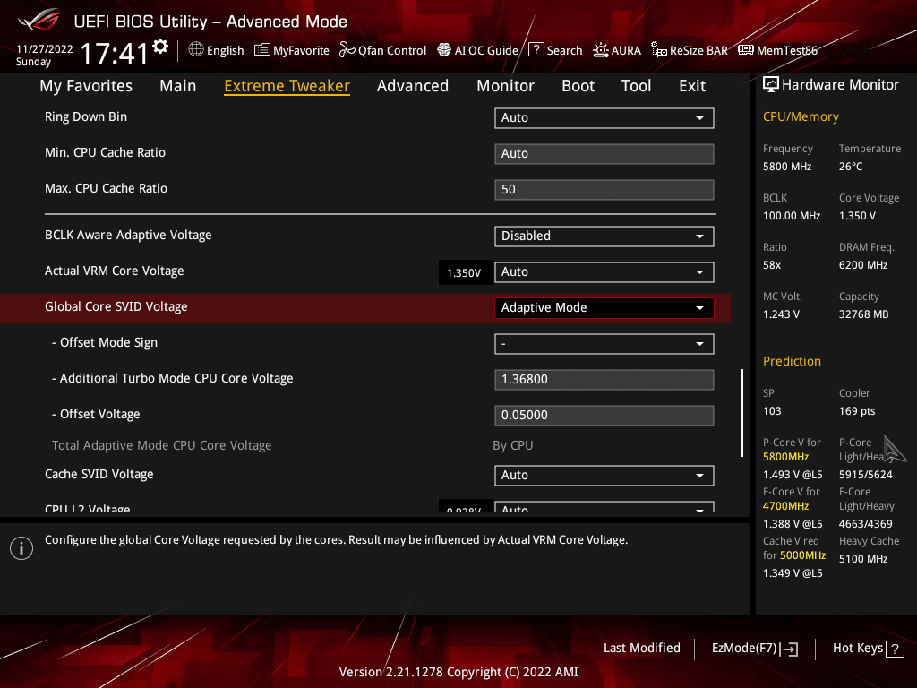Open the Main tab
Image resolution: width=917 pixels, height=688 pixels.
point(178,86)
